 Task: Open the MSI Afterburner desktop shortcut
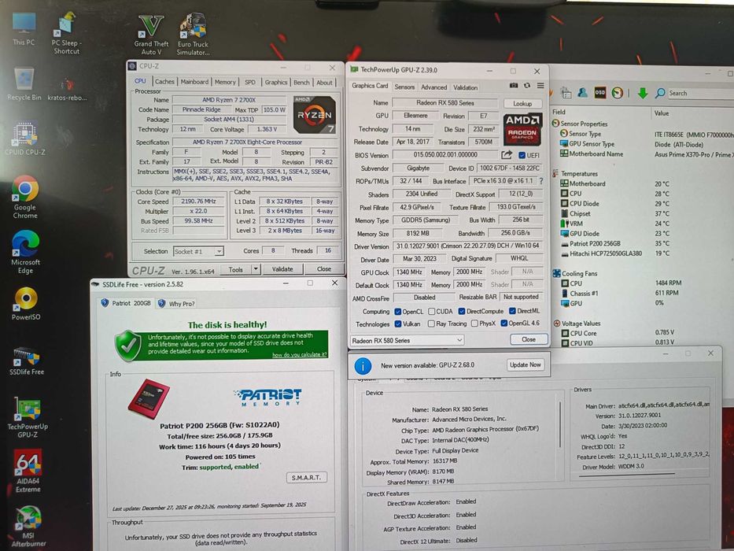point(28,527)
